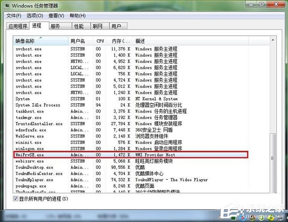Click the Task Manager title bar icon
The width and height of the screenshot is (288, 222).
pyautogui.click(x=7, y=5)
